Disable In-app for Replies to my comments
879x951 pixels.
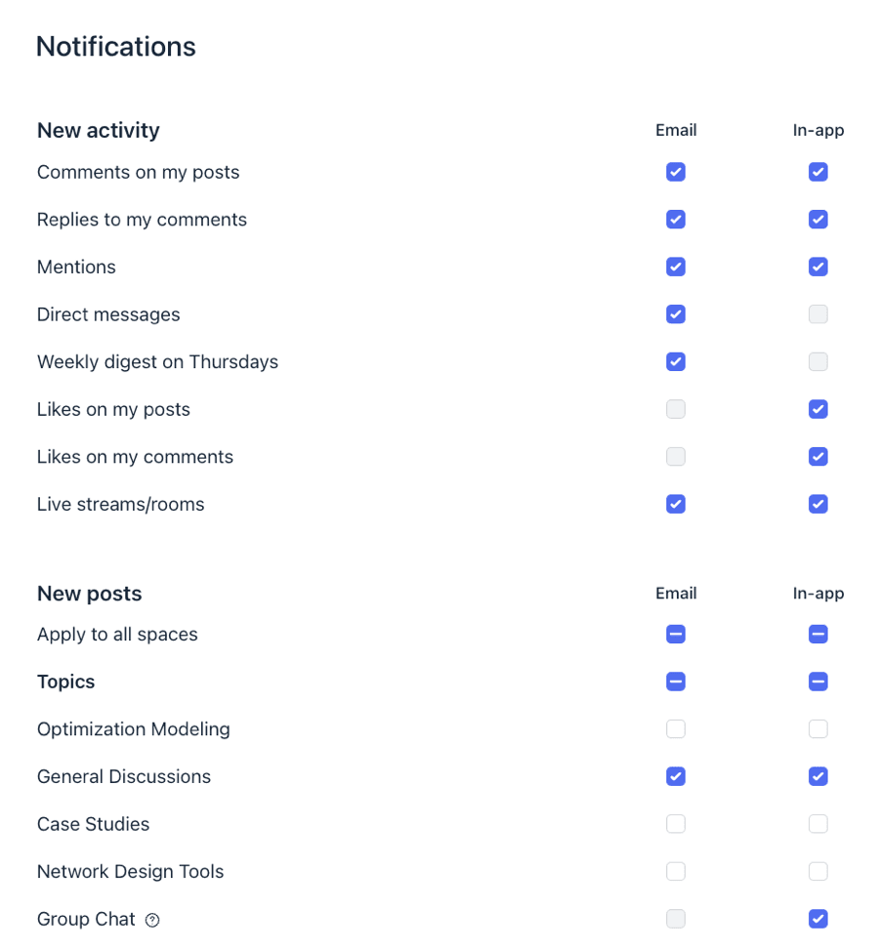[x=818, y=220]
